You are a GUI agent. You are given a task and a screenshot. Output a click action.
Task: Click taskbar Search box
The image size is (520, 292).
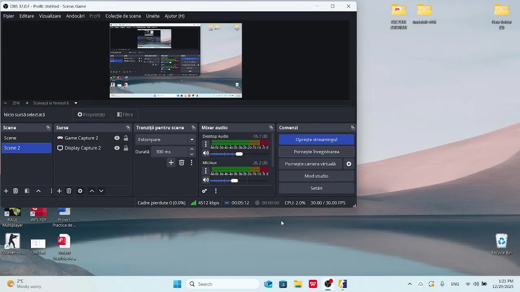point(223,284)
